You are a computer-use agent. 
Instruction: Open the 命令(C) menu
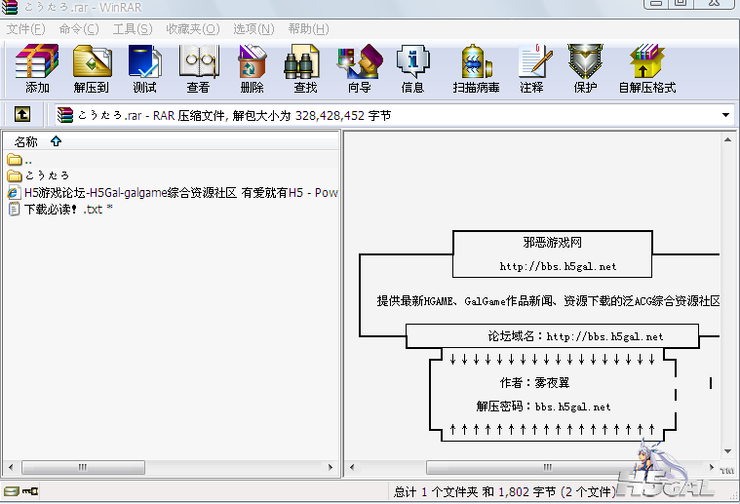(x=79, y=29)
